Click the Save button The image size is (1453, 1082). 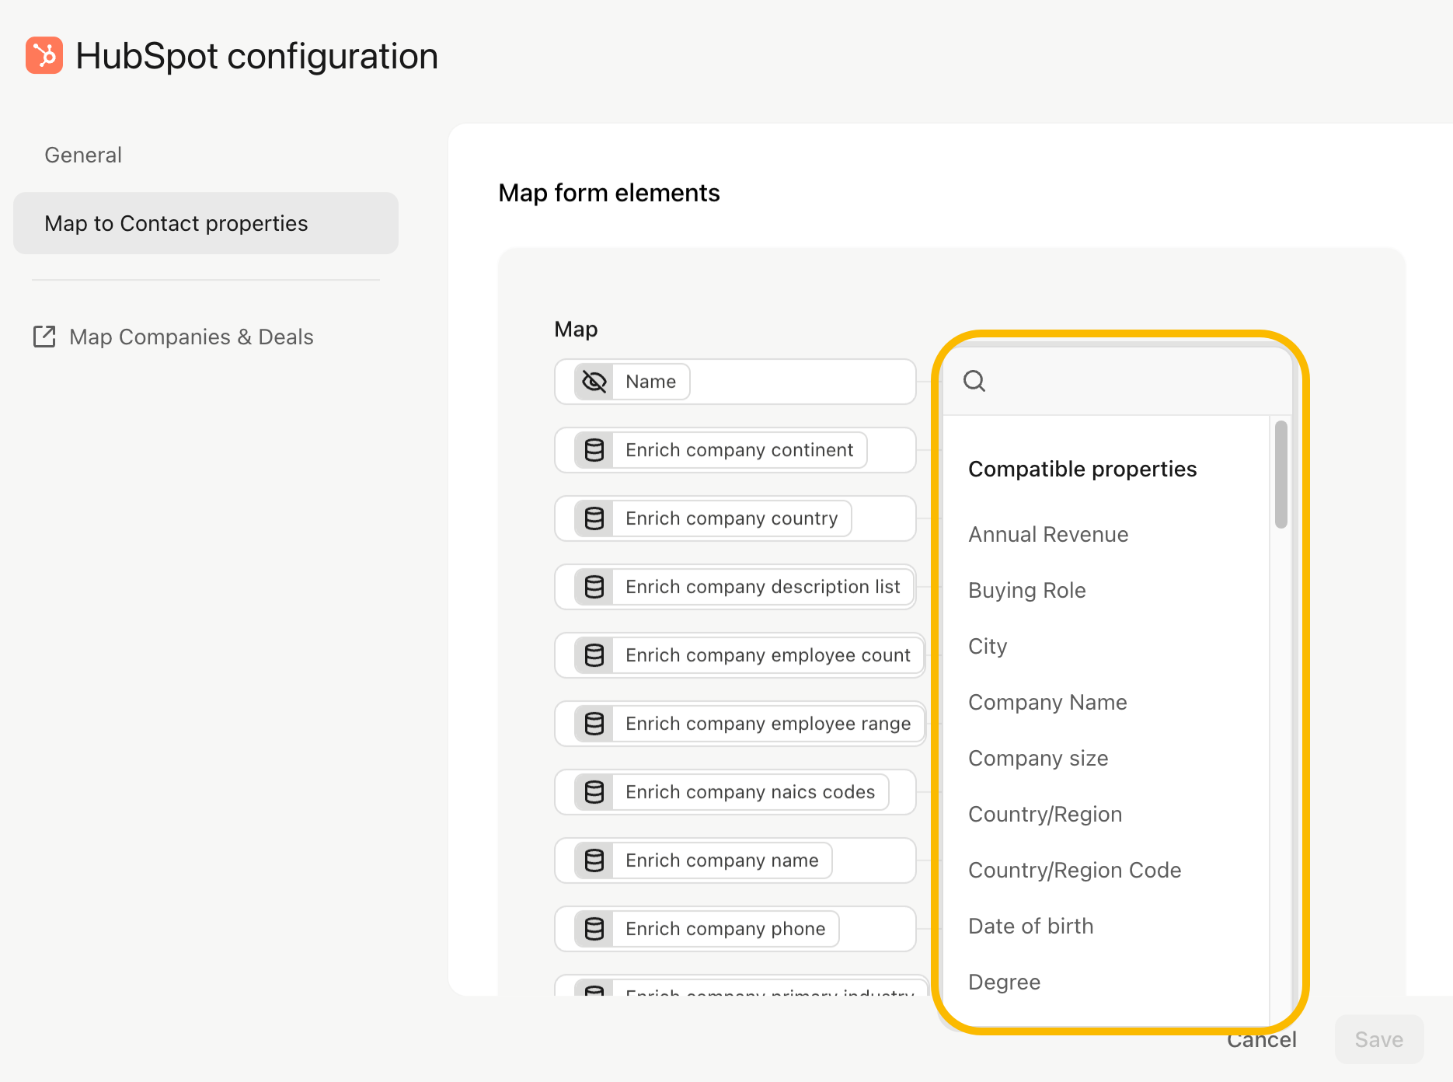coord(1379,1039)
